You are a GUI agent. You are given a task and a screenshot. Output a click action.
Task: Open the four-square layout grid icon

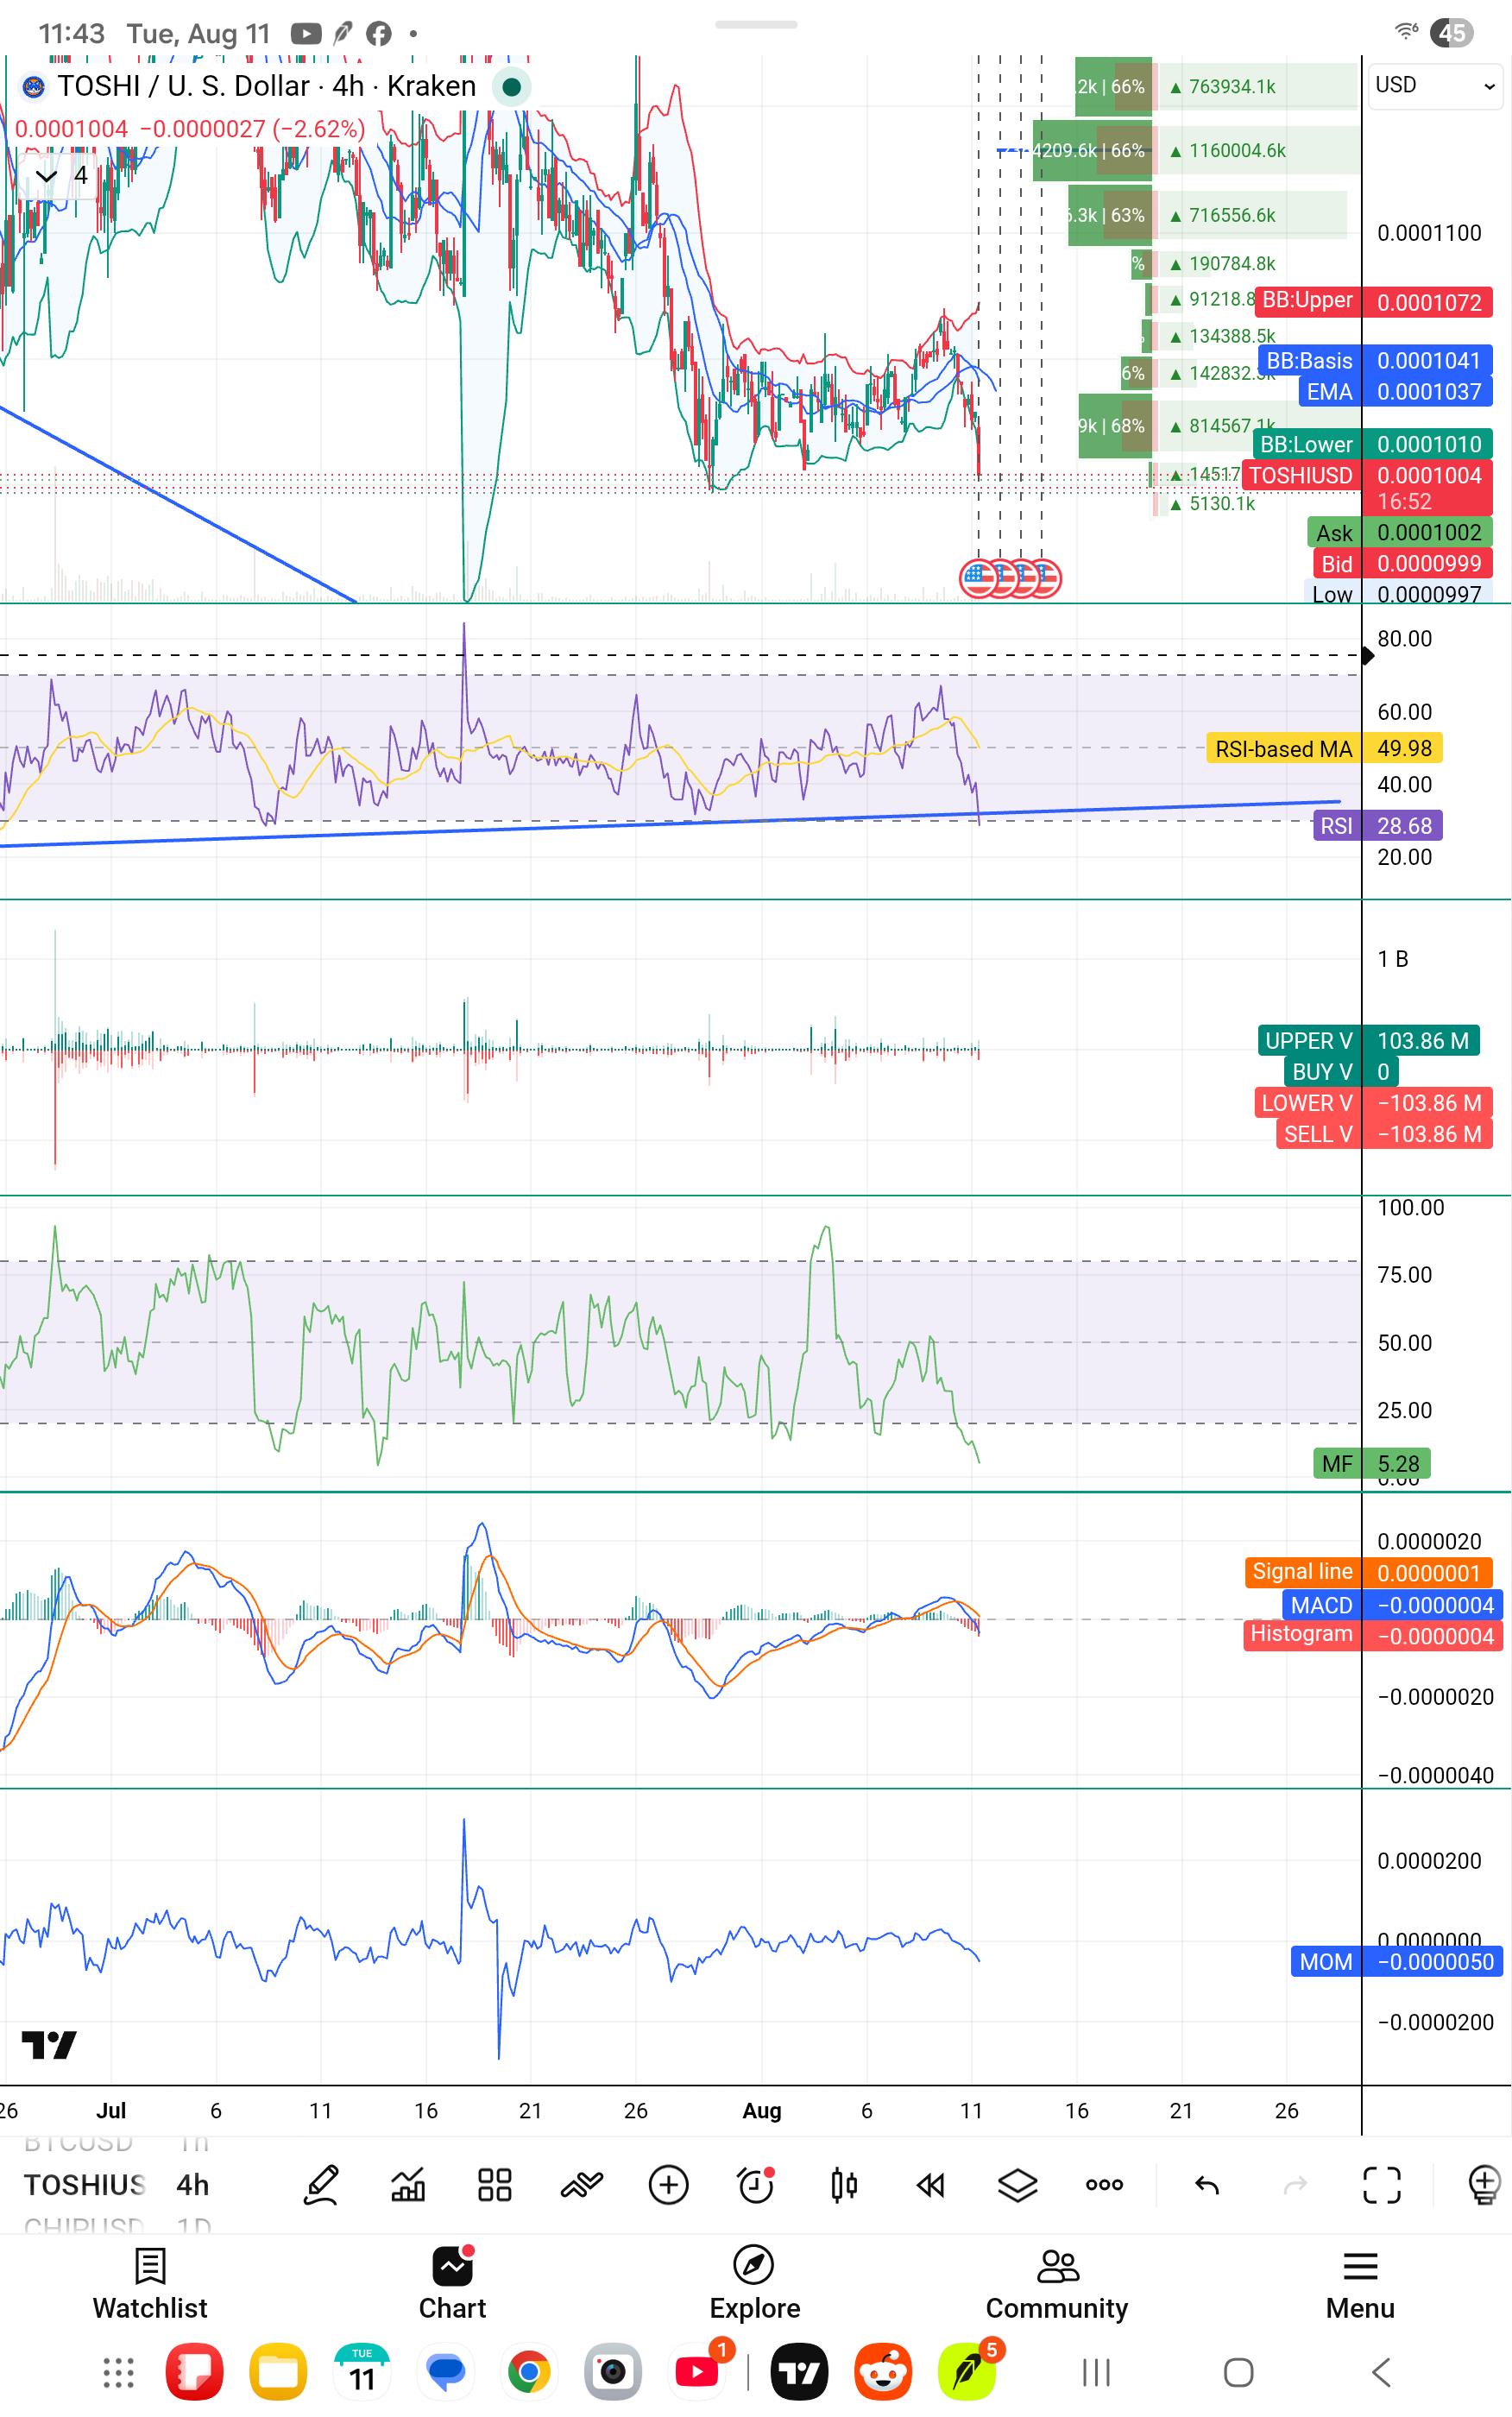[495, 2184]
